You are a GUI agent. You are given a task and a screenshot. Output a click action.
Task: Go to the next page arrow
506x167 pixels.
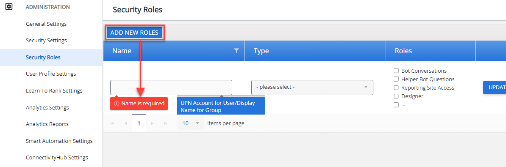152,123
